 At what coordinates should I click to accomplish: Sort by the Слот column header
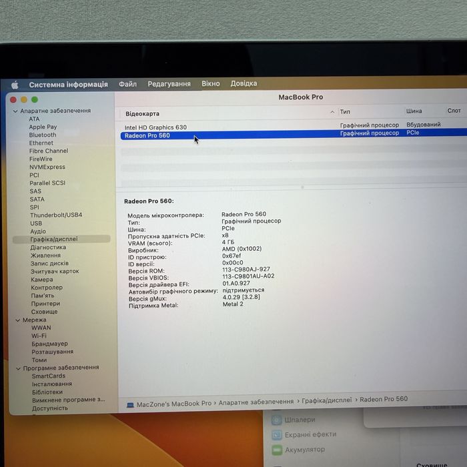454,111
